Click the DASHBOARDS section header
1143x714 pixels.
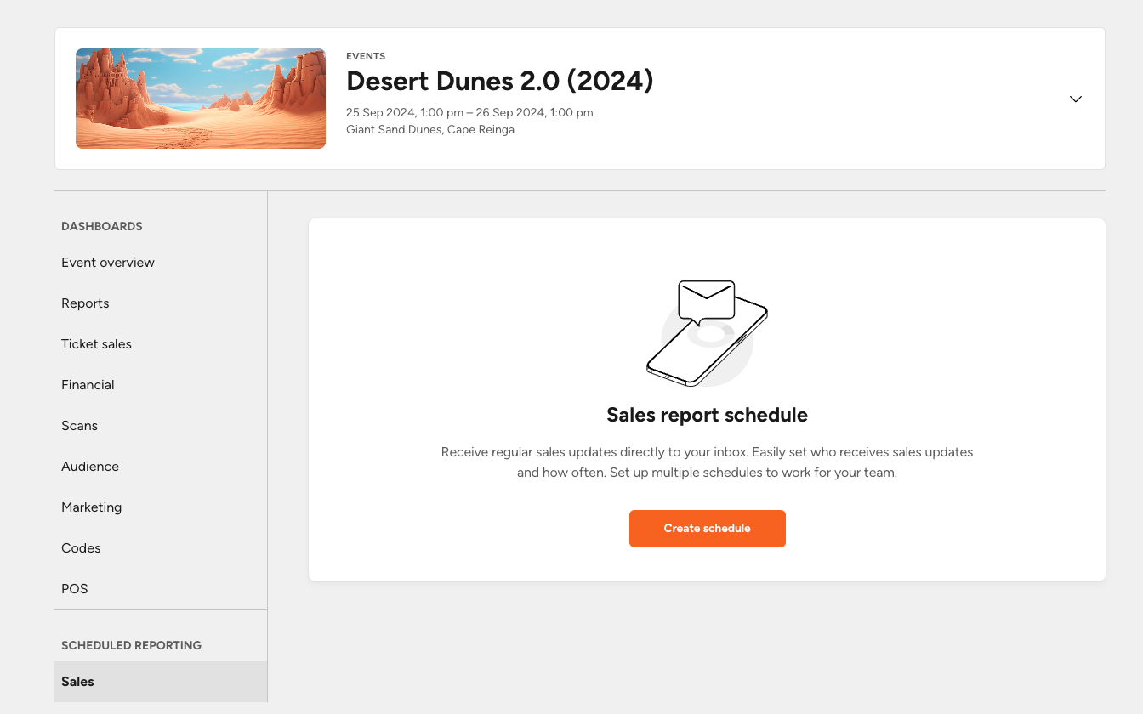(101, 226)
